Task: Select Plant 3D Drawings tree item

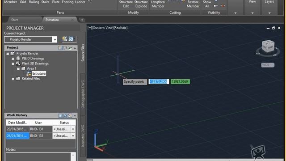Action: click(x=35, y=64)
